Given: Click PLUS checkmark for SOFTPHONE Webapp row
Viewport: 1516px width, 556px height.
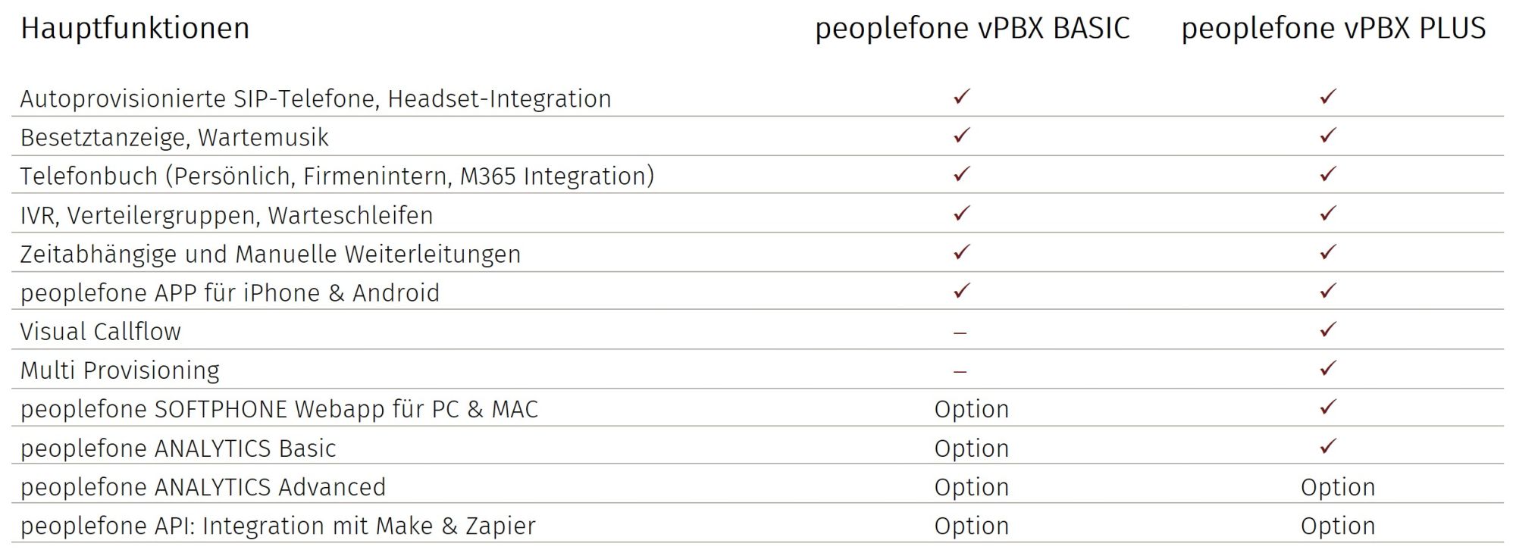Looking at the screenshot, I should tap(1328, 408).
